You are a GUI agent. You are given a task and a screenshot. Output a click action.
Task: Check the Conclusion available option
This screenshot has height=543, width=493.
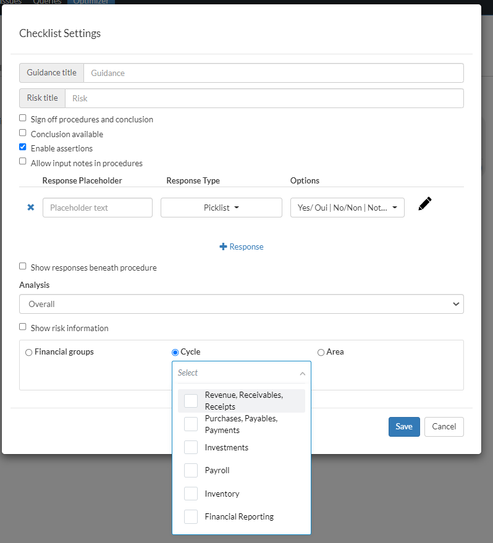[x=23, y=133]
